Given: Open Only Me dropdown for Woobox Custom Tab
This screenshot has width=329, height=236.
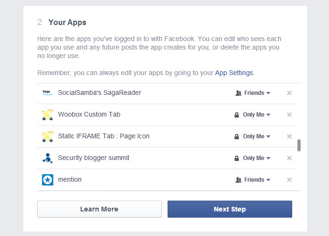Looking at the screenshot, I should pos(252,115).
